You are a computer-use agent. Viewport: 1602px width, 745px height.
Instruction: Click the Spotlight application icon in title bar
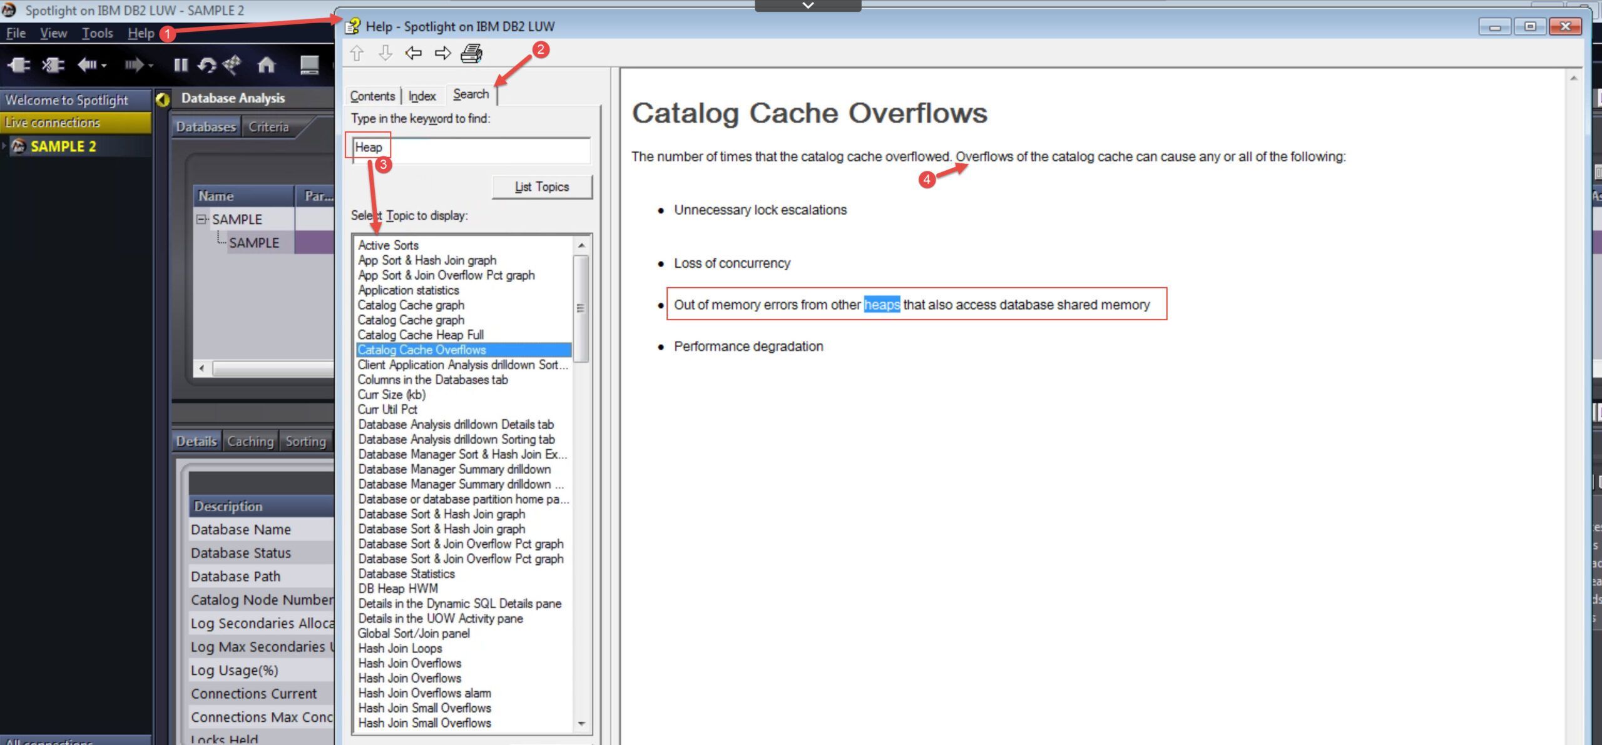pyautogui.click(x=9, y=10)
